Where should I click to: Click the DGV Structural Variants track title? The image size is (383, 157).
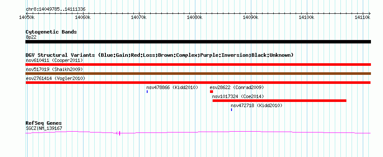[x=160, y=55]
